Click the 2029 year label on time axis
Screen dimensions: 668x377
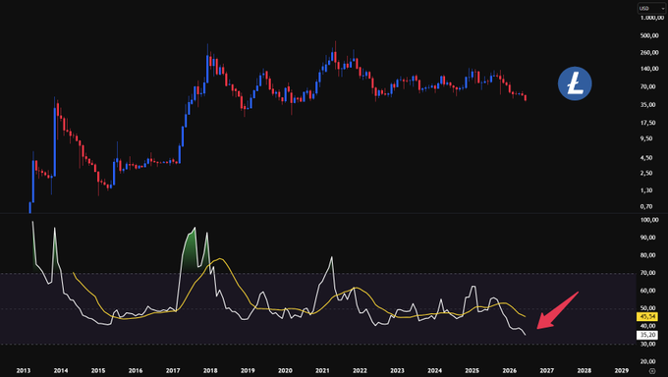(622, 370)
